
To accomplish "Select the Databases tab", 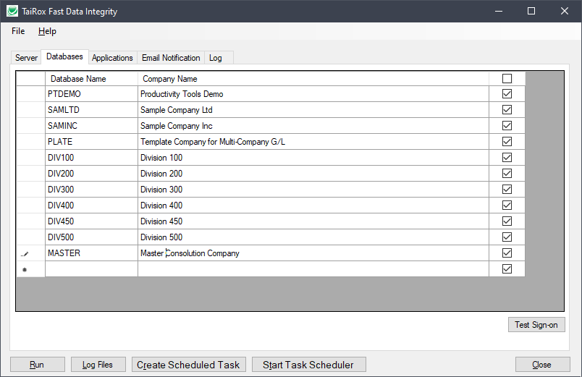I will tap(64, 56).
